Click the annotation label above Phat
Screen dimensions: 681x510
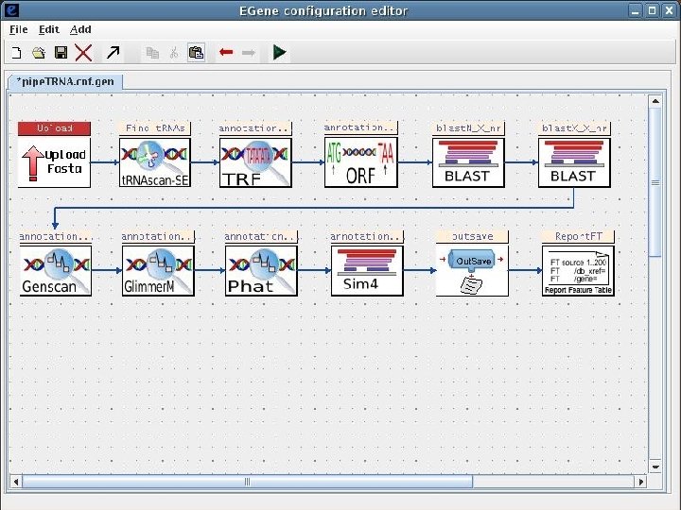click(x=261, y=237)
